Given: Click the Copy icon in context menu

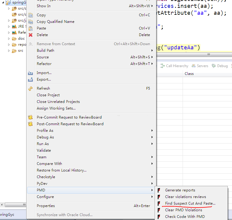Looking at the screenshot, I should coord(30,15).
